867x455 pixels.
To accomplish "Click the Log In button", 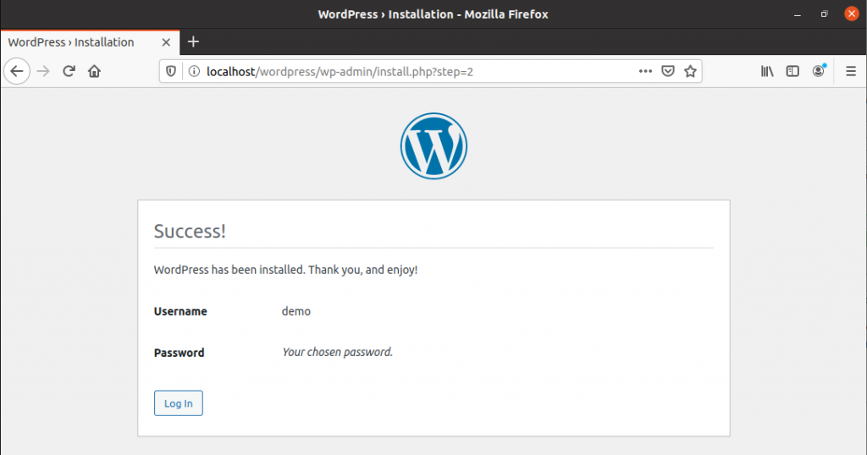I will click(179, 403).
